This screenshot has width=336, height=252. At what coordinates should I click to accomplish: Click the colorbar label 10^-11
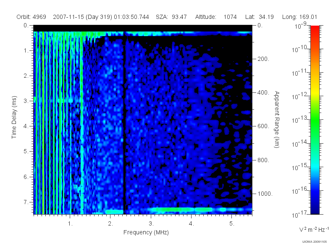[x=299, y=72]
